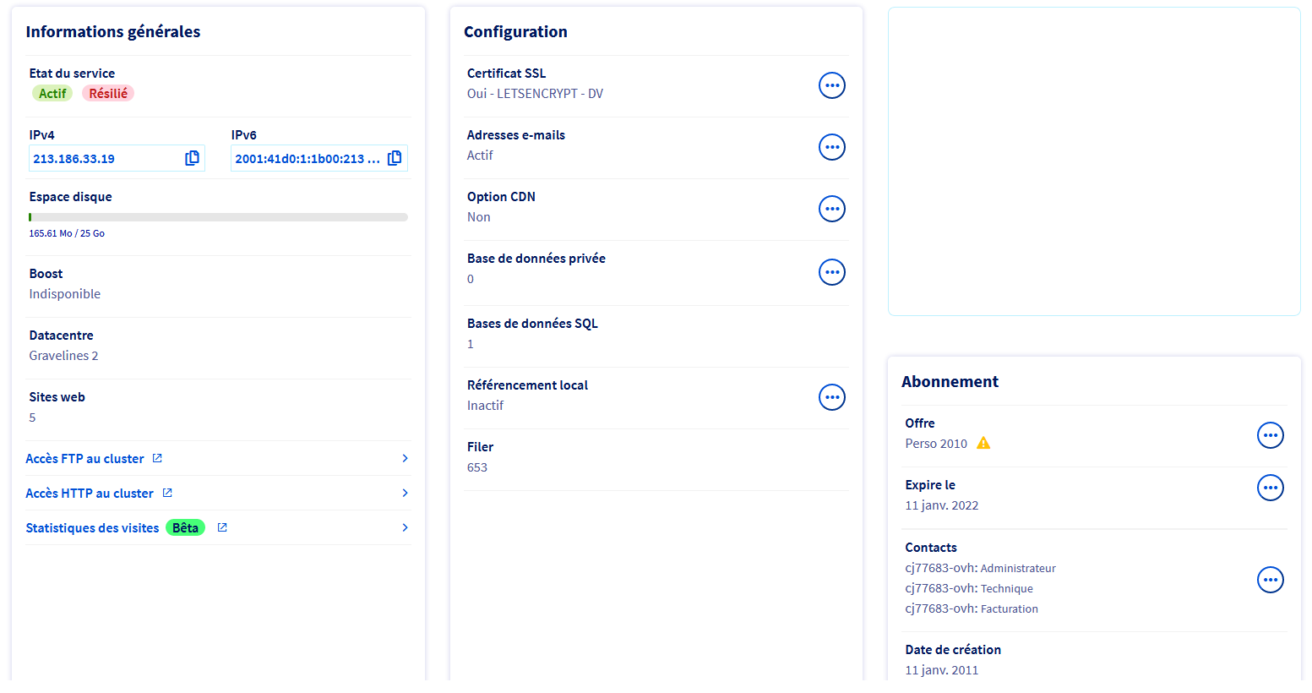Expand the Accès FTP au cluster chevron
The image size is (1312, 693).
tap(405, 458)
